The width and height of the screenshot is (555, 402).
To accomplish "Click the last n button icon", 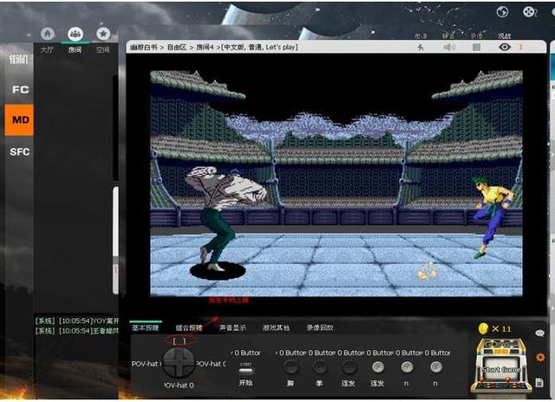I will point(435,367).
